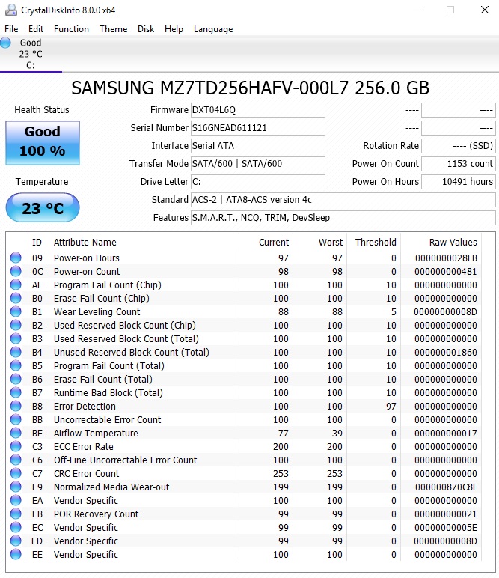This screenshot has width=499, height=578.
Task: Click status circle for Used Reserved Block Count (Total)
Action: [x=16, y=338]
